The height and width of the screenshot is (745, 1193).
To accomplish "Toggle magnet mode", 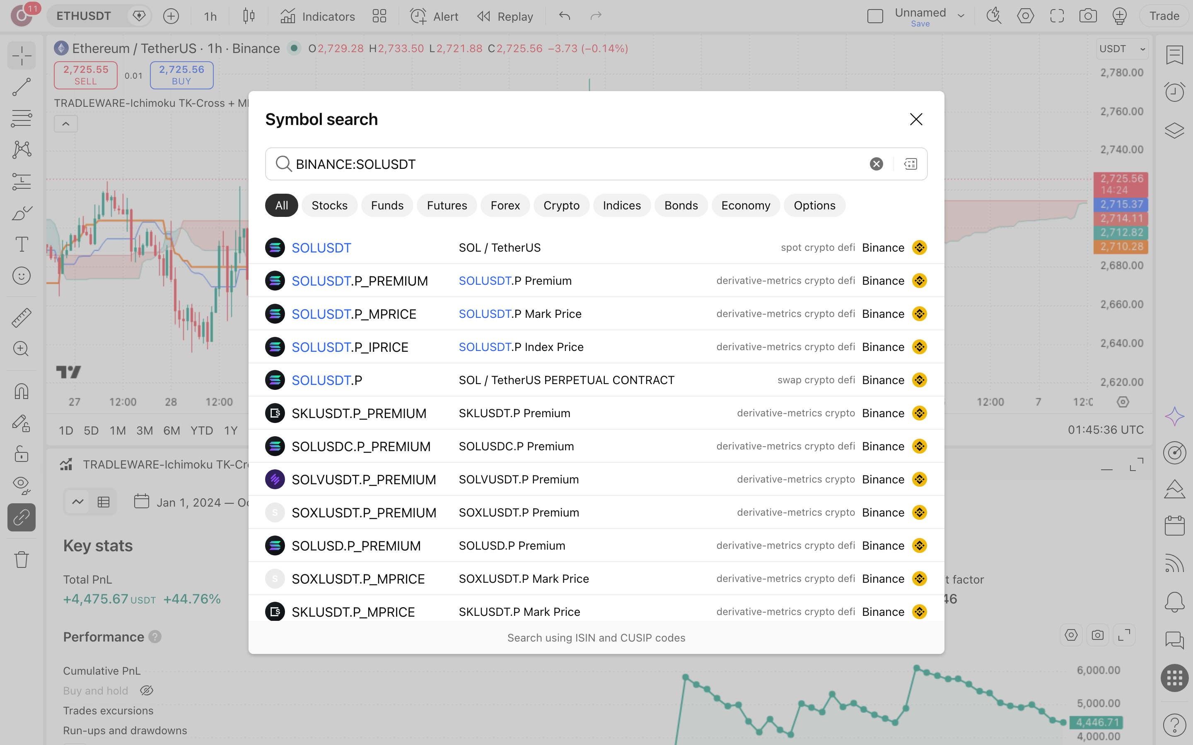I will click(x=21, y=391).
